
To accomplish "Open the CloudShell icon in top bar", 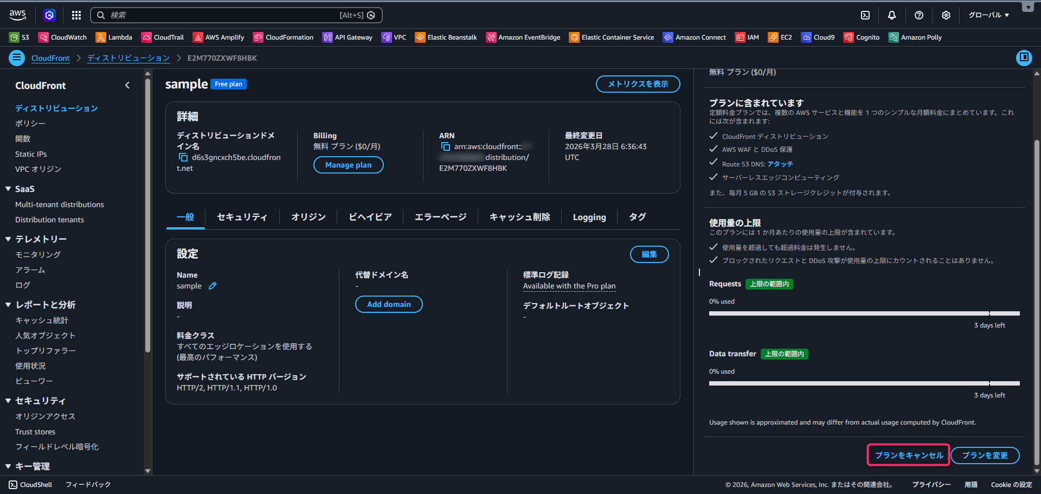I will [x=865, y=15].
